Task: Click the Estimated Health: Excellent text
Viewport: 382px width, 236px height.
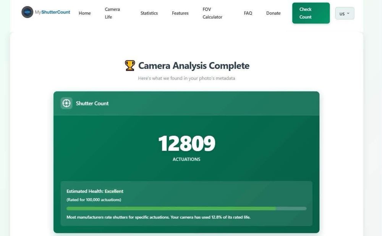Action: pyautogui.click(x=95, y=191)
